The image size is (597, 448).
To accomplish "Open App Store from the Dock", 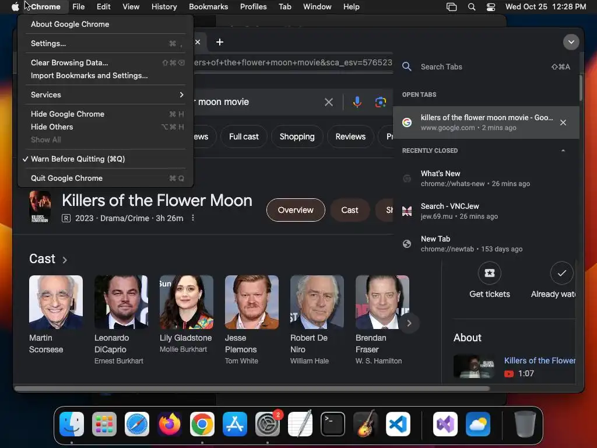I will [x=235, y=424].
